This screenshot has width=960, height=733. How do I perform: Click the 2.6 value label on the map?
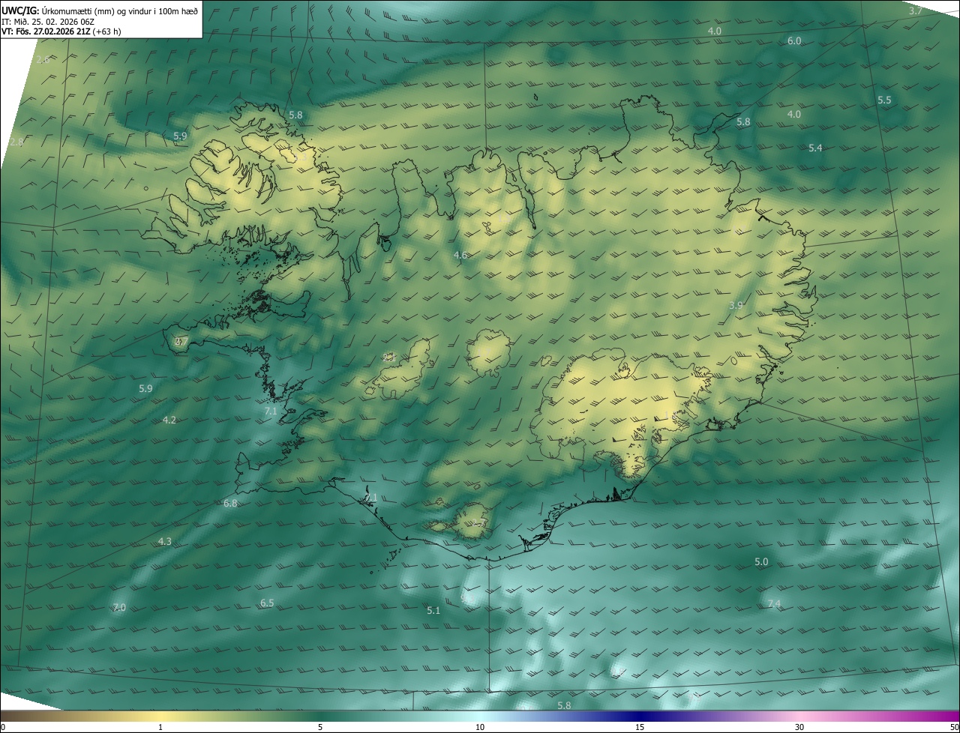pos(43,59)
